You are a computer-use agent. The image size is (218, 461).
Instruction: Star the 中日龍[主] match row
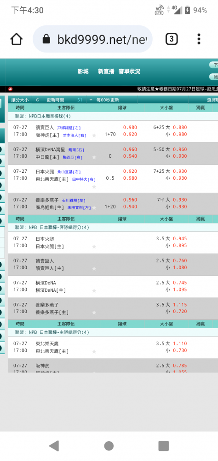coord(94,157)
